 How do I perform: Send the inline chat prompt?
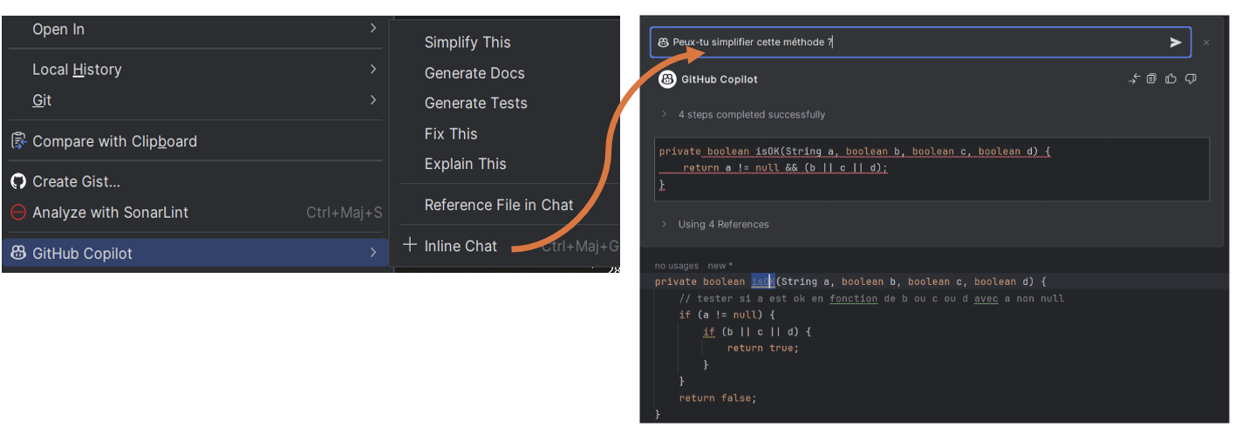pos(1175,43)
